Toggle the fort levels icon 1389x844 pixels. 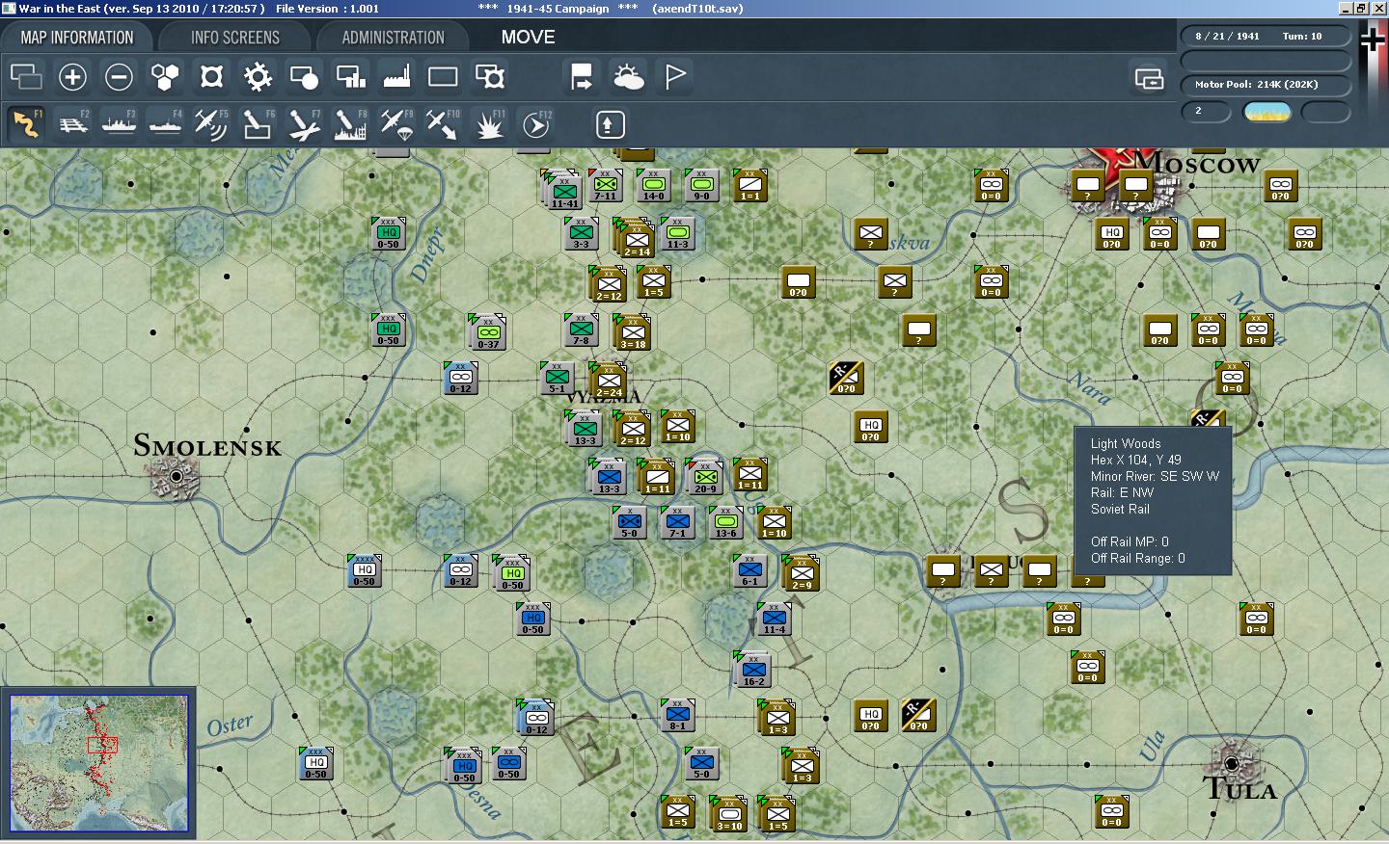pos(211,76)
